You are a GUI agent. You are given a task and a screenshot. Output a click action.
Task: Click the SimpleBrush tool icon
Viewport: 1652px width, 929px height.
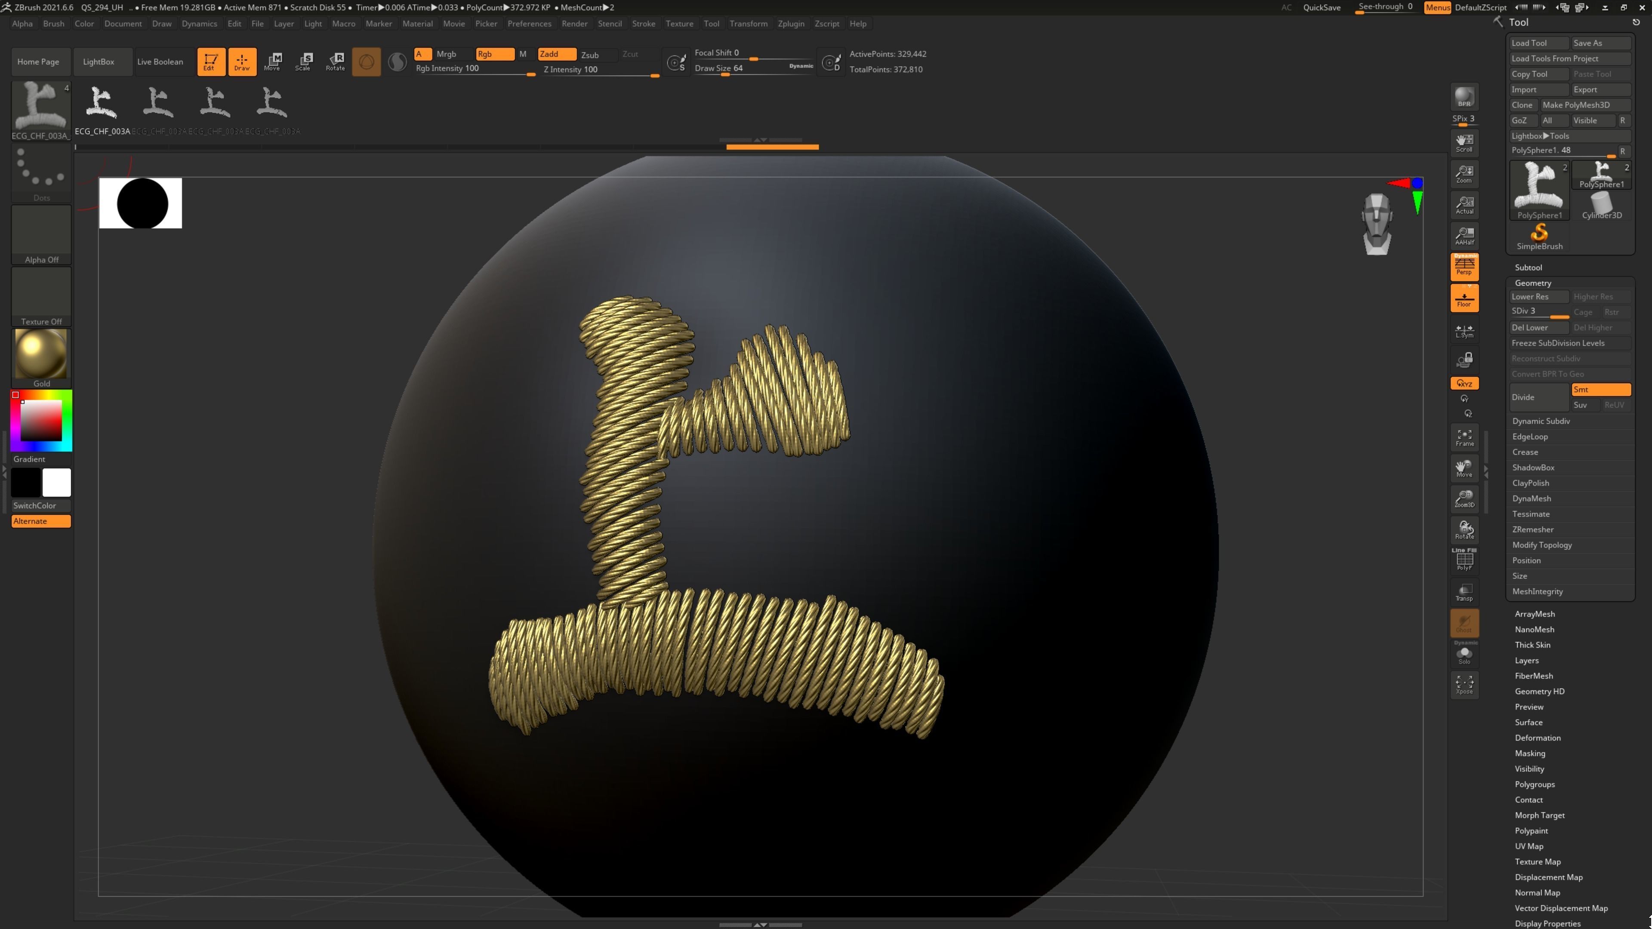coord(1539,237)
